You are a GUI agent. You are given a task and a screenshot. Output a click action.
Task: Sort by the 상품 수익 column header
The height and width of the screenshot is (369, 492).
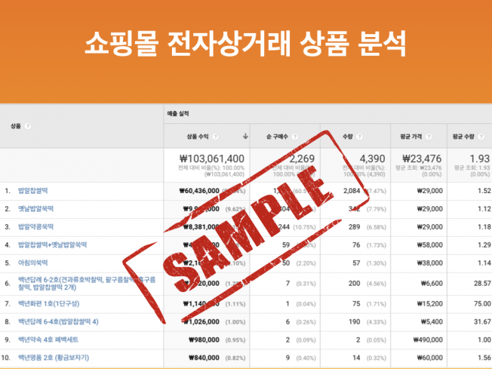(198, 137)
